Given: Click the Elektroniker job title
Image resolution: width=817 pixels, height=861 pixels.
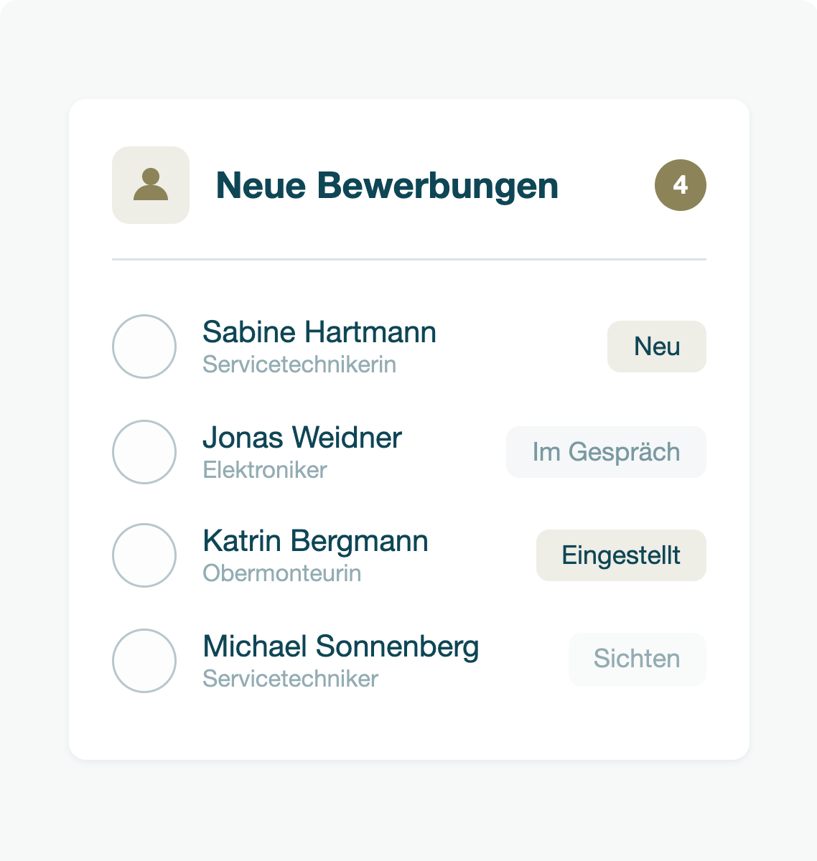Looking at the screenshot, I should (265, 470).
